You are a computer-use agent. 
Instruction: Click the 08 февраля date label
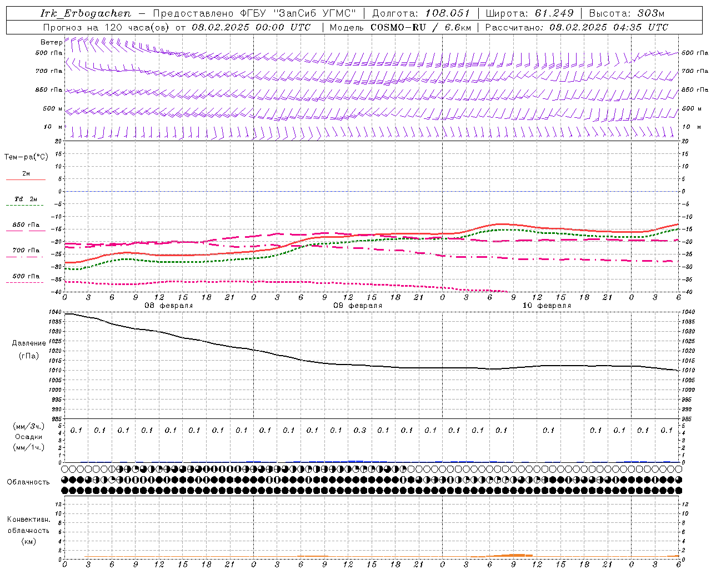(x=169, y=306)
